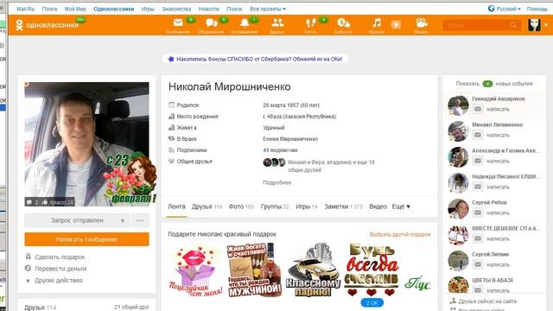The width and height of the screenshot is (553, 311).
Task: Open Мой Мир link
Action: pos(75,9)
